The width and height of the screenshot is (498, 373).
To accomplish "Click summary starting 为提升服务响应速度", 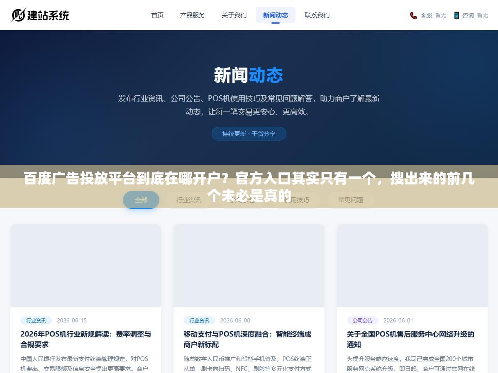I will [411, 363].
